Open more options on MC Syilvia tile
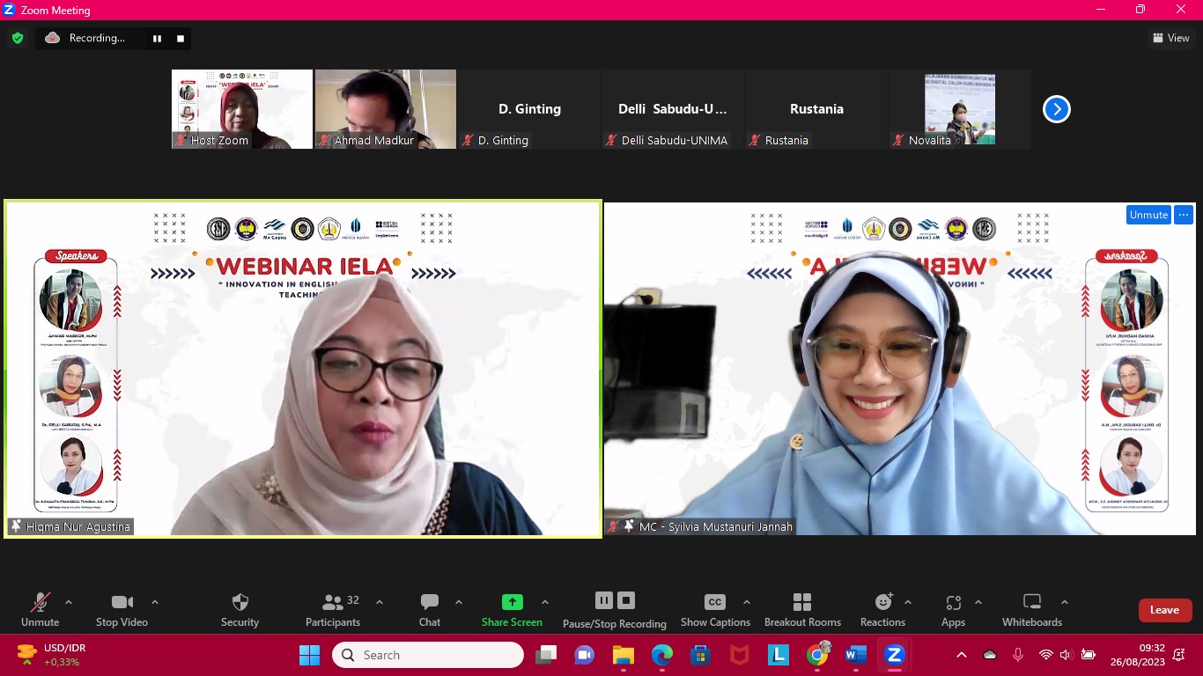The image size is (1203, 676). (1184, 215)
